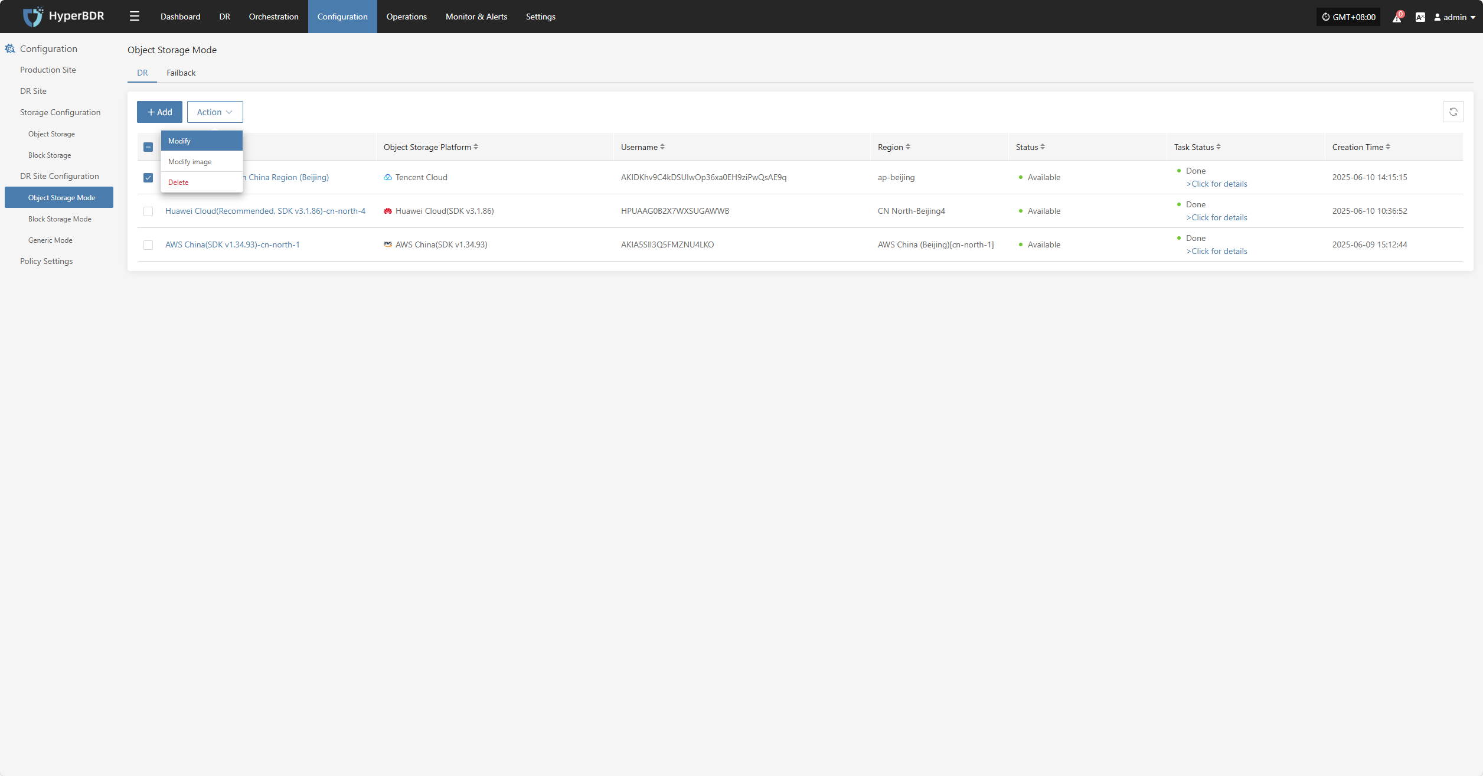Open the Orchestration top menu
The image size is (1483, 776).
pyautogui.click(x=274, y=17)
